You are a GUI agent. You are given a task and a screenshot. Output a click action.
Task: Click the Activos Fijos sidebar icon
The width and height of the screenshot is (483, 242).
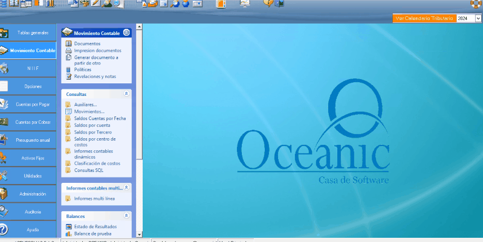tap(4, 158)
